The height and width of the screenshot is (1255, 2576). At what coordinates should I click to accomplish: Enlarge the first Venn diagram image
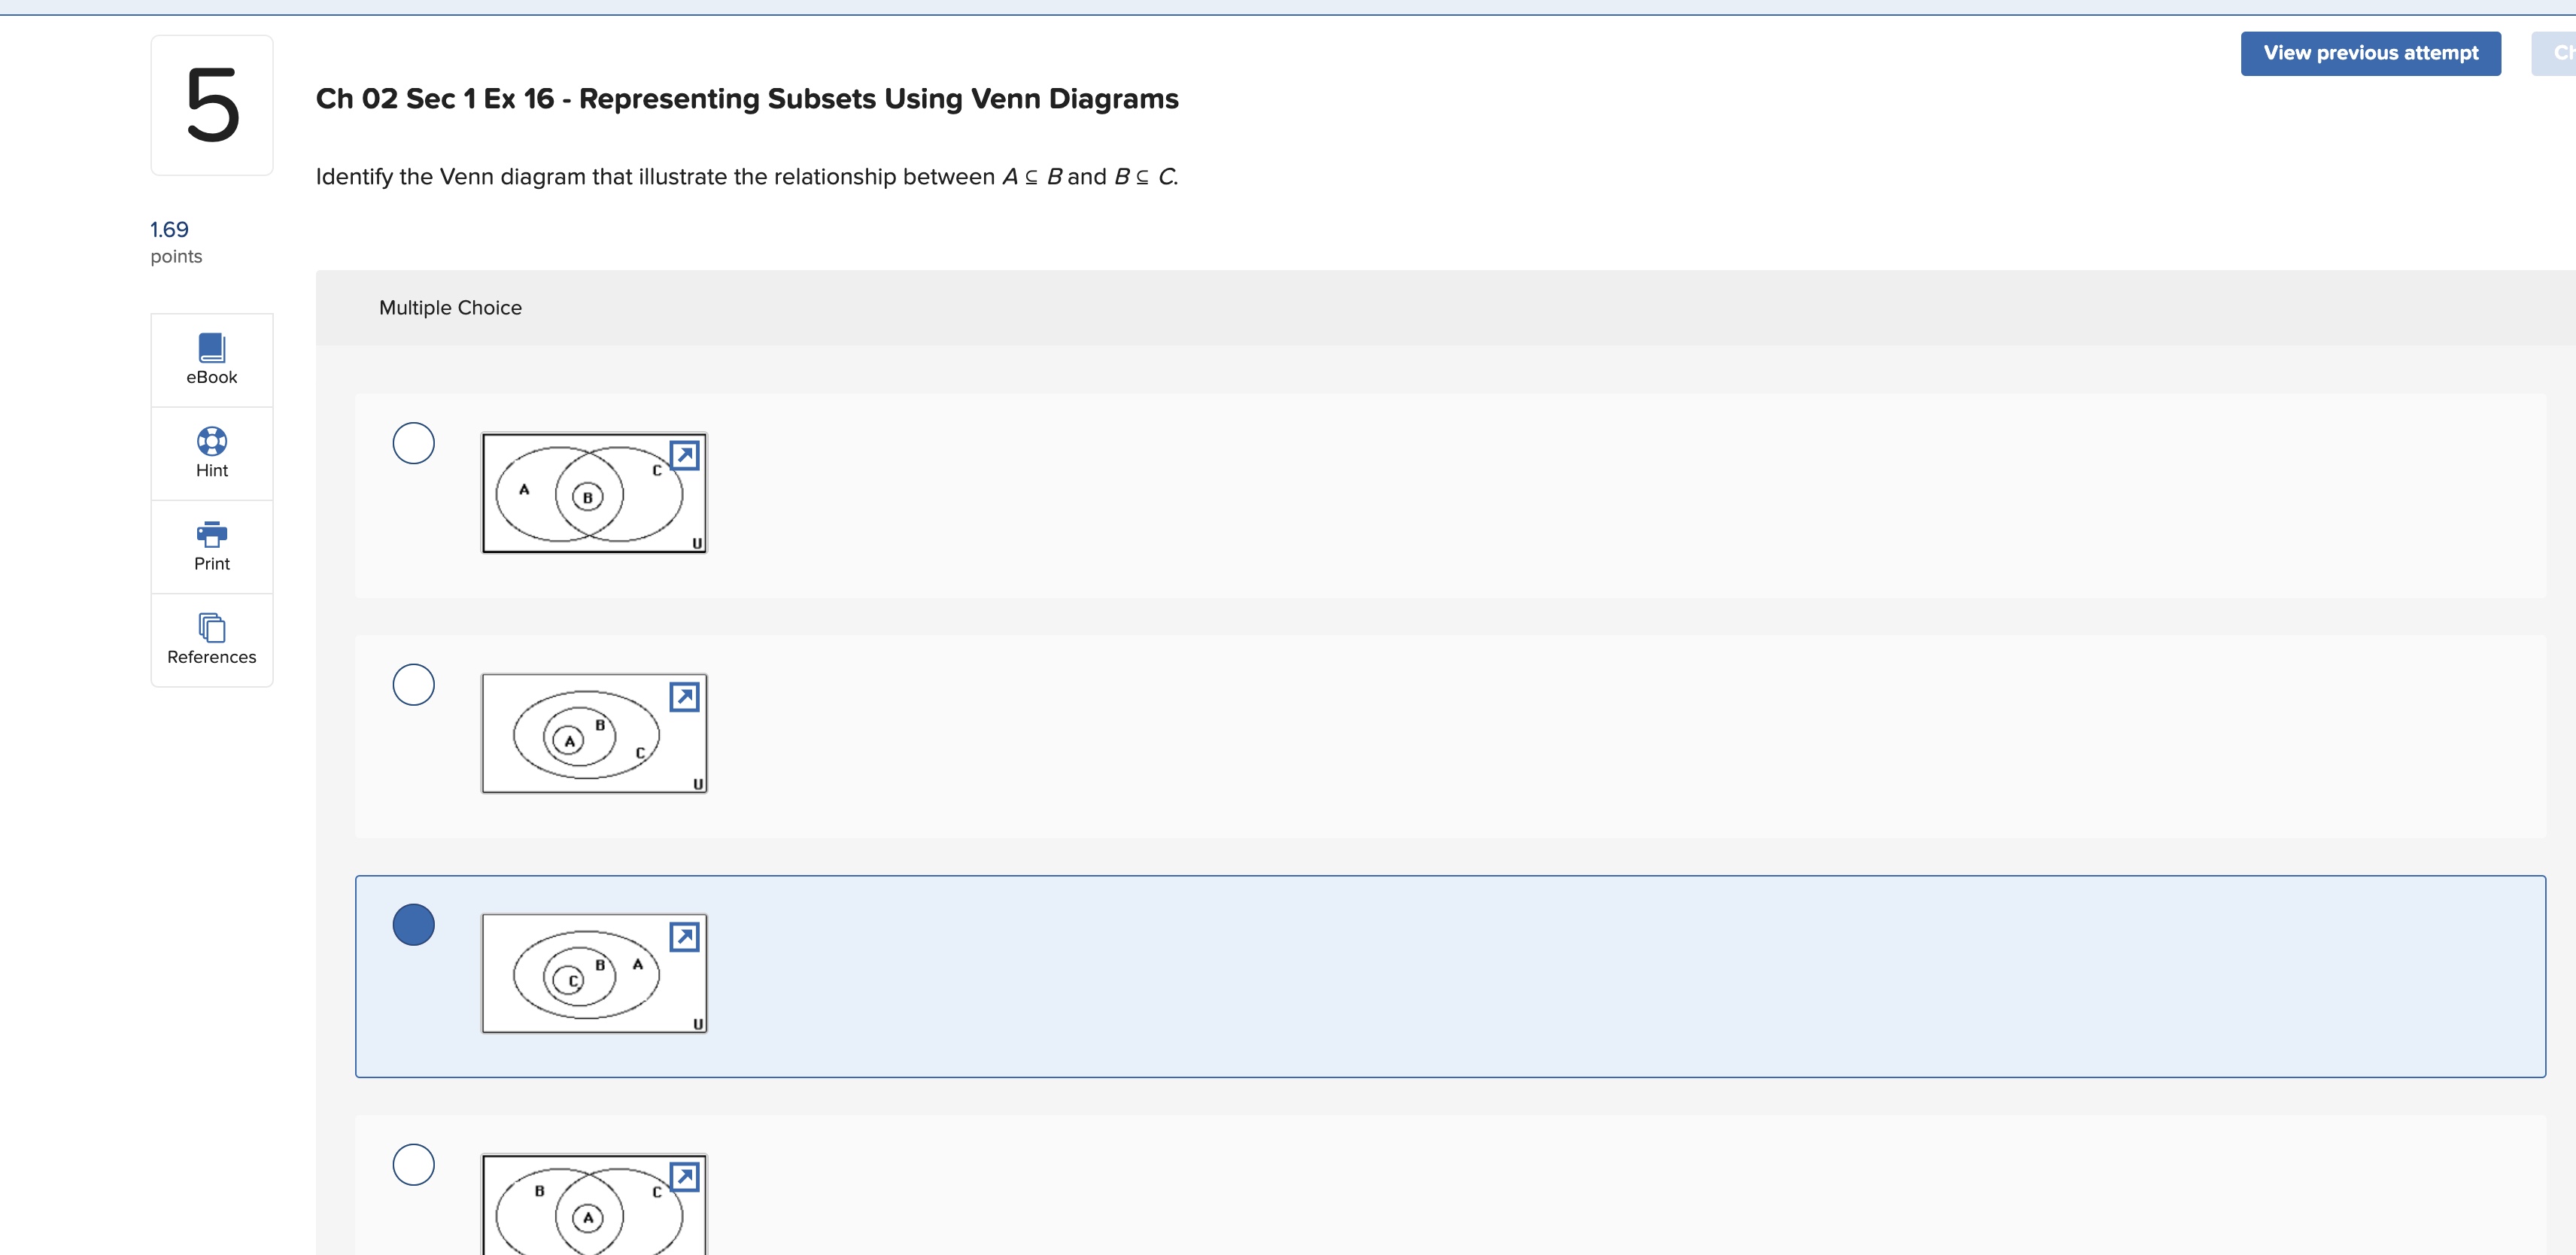684,456
